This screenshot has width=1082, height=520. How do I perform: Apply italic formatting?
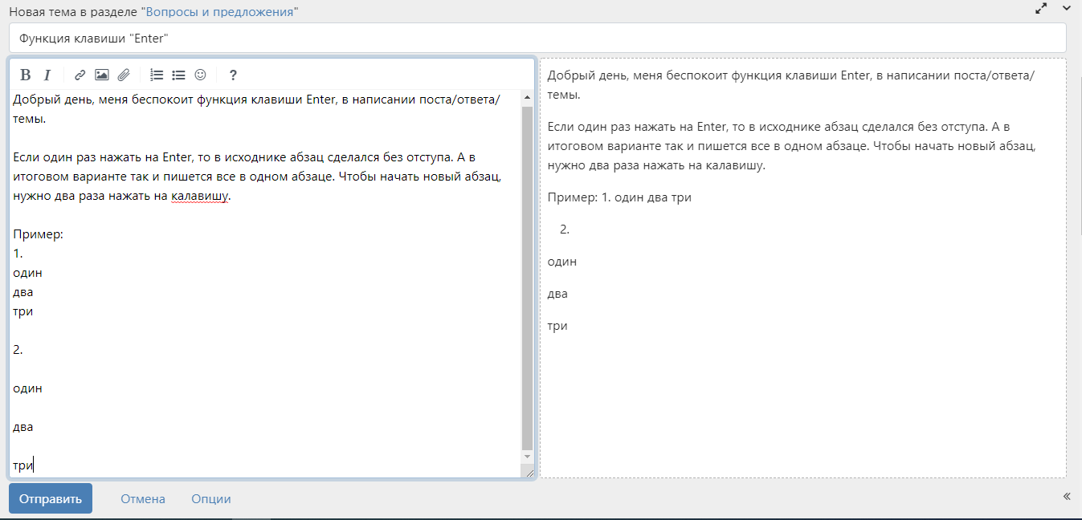tap(47, 75)
